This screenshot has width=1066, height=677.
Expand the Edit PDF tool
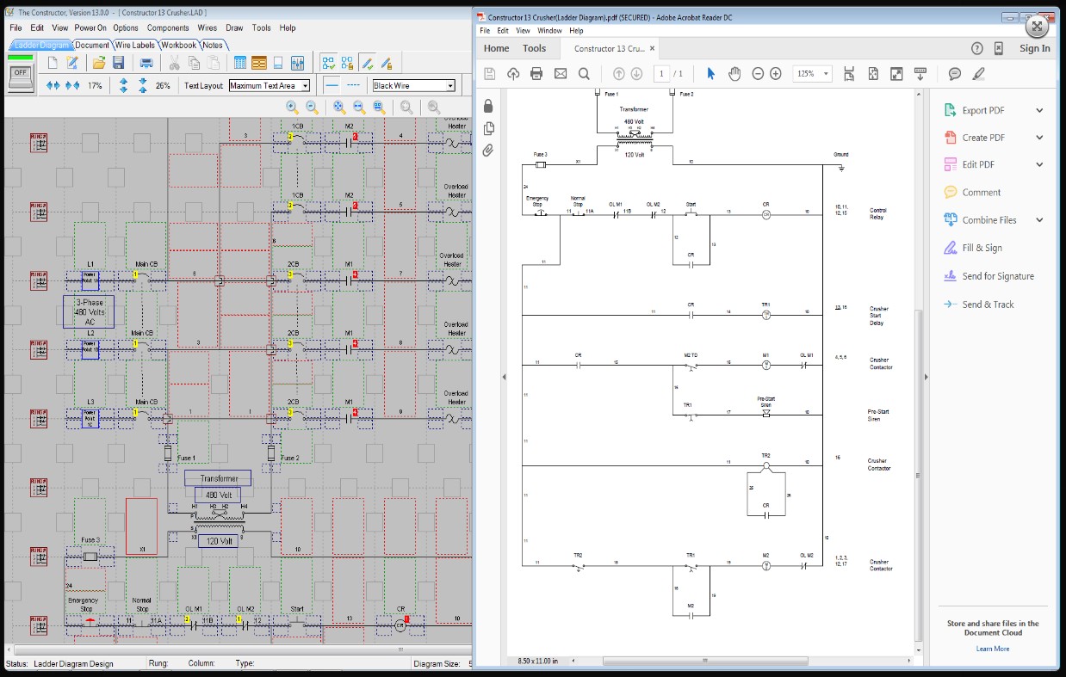(x=1039, y=164)
